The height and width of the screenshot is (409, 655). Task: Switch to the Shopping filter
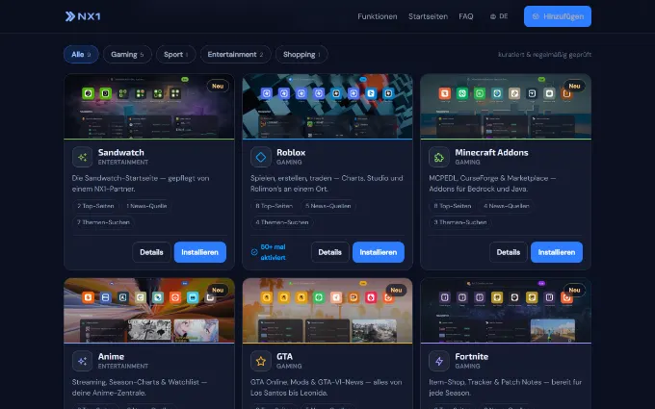tap(301, 54)
